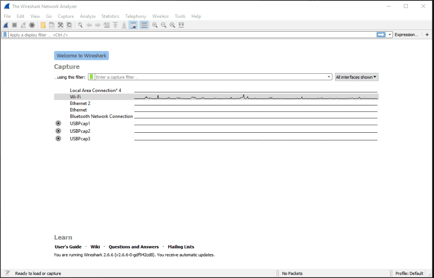Open the File menu
Image resolution: width=434 pixels, height=278 pixels.
tap(7, 16)
